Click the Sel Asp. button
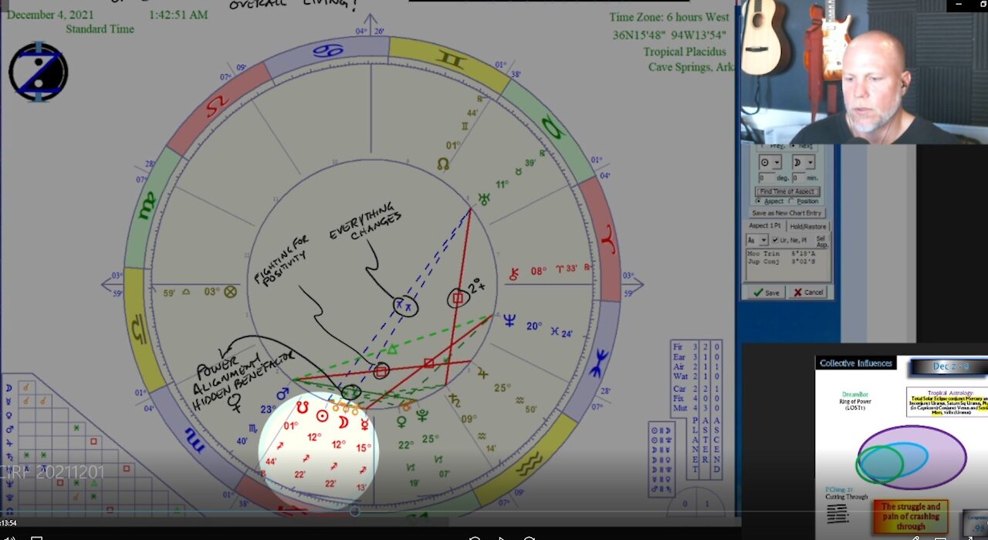This screenshot has height=540, width=988. coord(822,241)
